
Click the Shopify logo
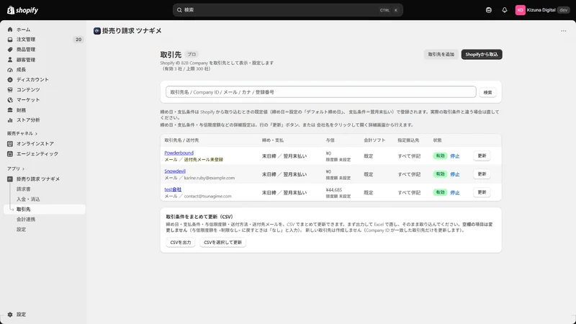[x=23, y=10]
